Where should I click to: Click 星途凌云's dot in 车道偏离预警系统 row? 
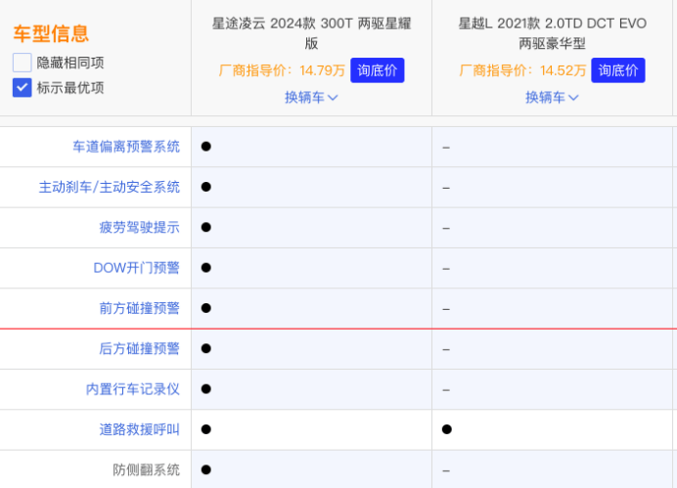[x=205, y=147]
